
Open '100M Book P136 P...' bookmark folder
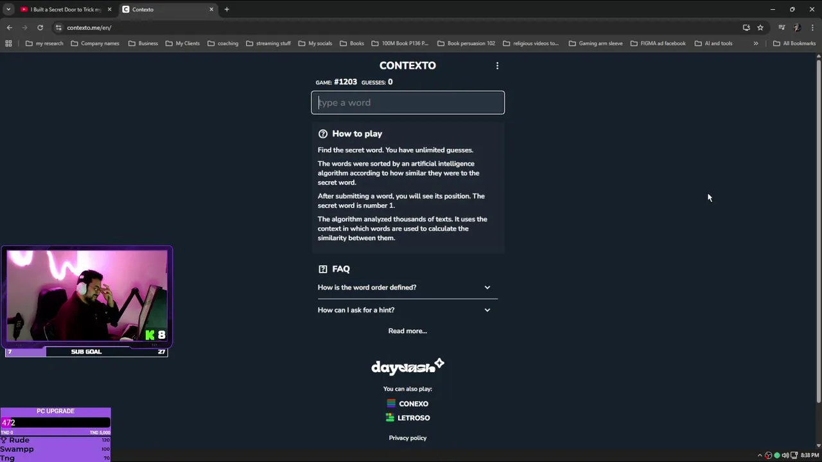[400, 44]
